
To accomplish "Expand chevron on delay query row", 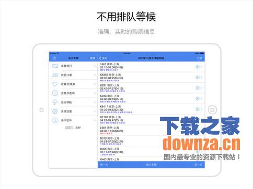I will click(x=95, y=93).
